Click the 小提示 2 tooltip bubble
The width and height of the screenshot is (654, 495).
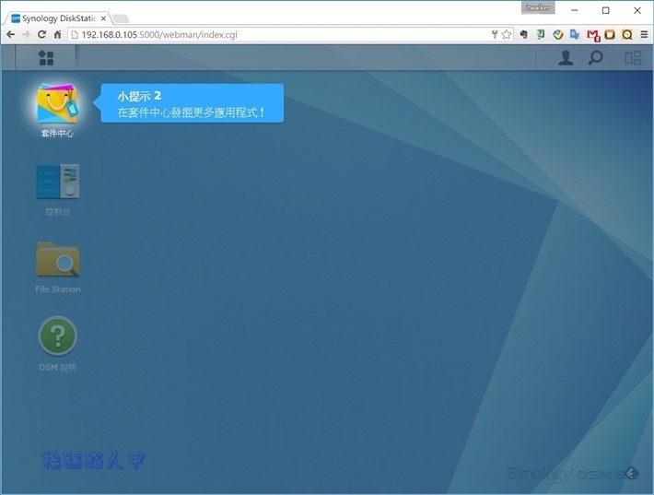click(192, 103)
